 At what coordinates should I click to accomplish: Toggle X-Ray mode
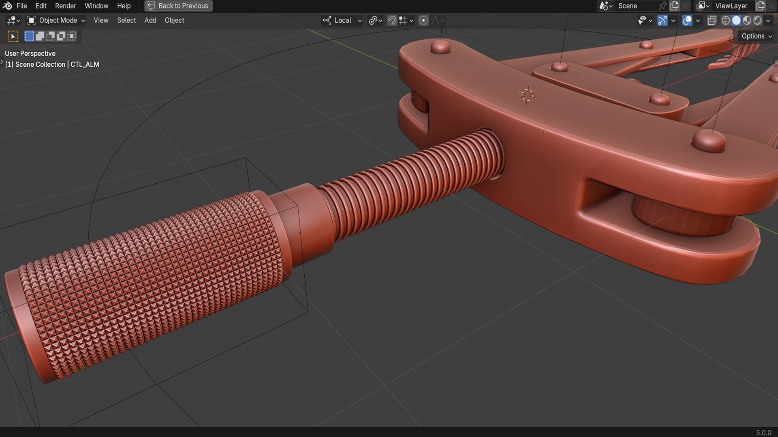click(x=712, y=20)
